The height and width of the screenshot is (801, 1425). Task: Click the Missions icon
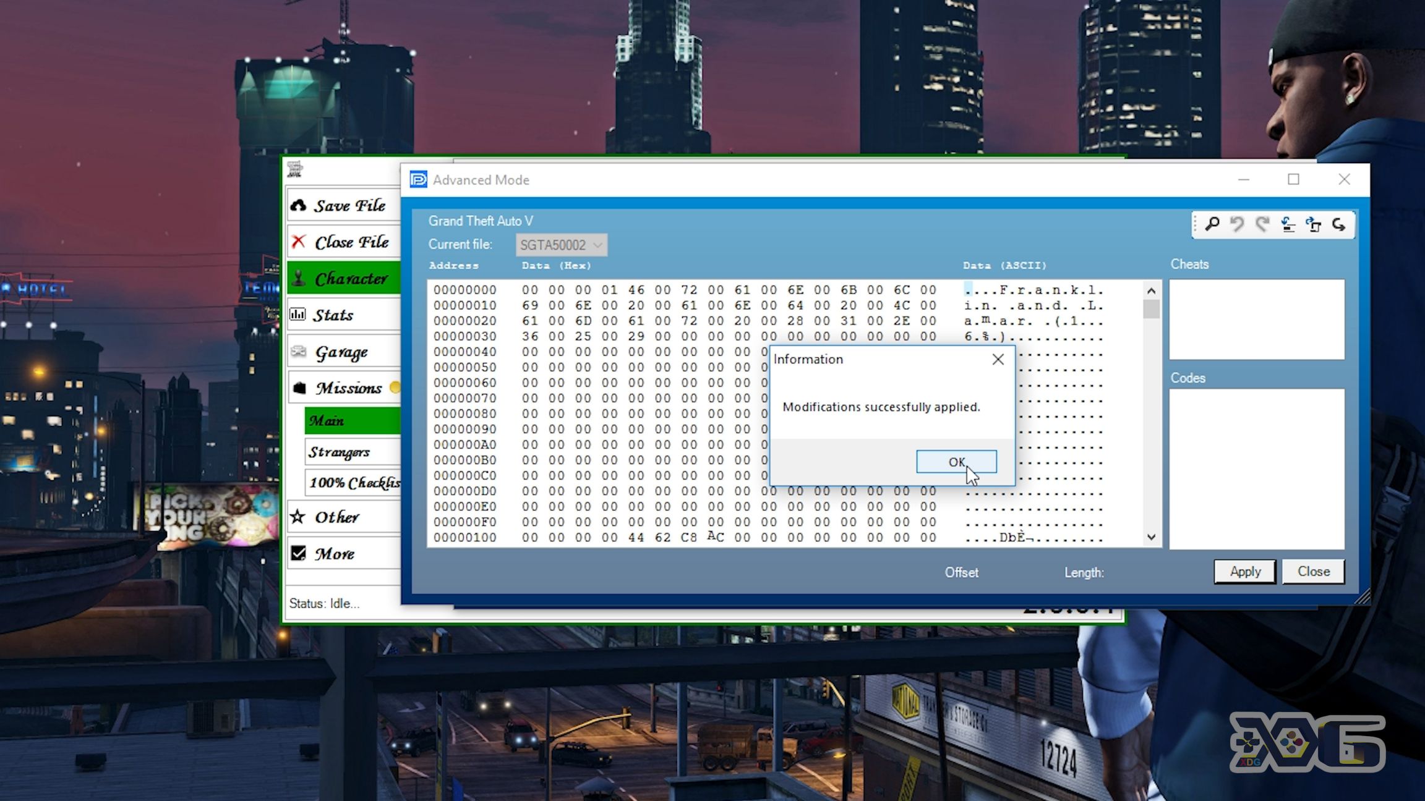click(299, 388)
